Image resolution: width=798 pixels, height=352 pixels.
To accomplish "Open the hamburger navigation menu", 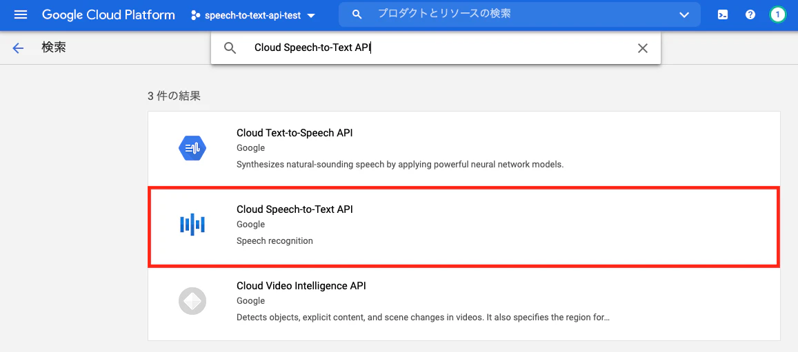I will (21, 14).
